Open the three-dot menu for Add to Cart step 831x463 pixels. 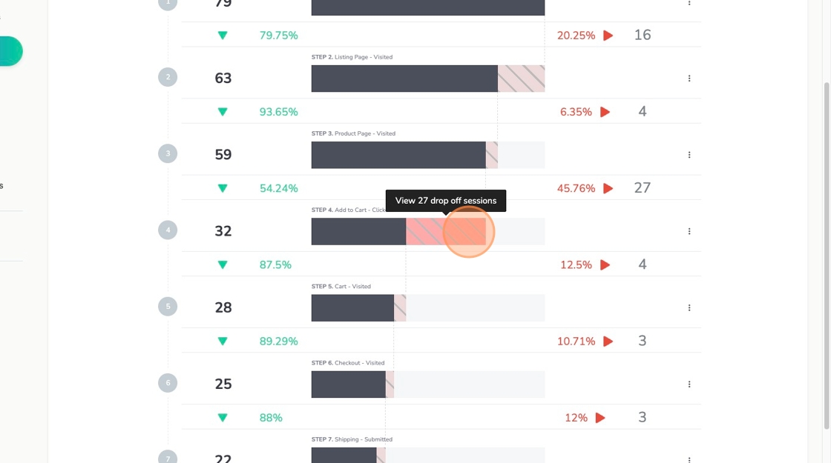pyautogui.click(x=689, y=231)
